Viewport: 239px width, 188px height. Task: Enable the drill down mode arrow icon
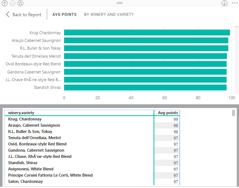point(224,3)
